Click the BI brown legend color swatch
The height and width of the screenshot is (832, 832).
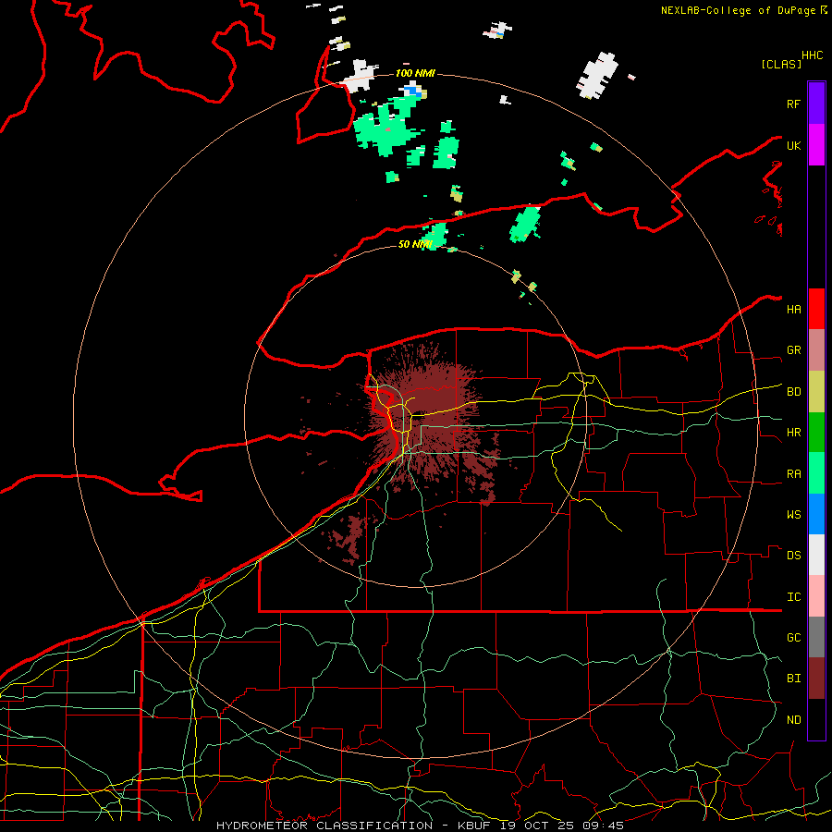pos(816,679)
